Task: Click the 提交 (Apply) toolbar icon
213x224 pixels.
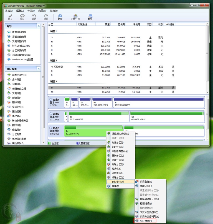Action: click(x=10, y=17)
